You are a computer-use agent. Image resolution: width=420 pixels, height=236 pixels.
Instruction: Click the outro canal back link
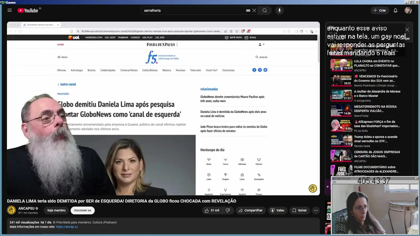pyautogui.click(x=67, y=84)
